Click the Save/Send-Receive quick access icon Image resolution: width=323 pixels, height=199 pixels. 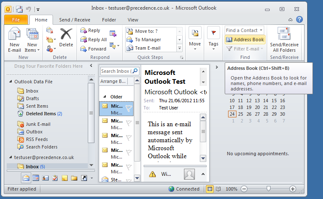click(19, 9)
